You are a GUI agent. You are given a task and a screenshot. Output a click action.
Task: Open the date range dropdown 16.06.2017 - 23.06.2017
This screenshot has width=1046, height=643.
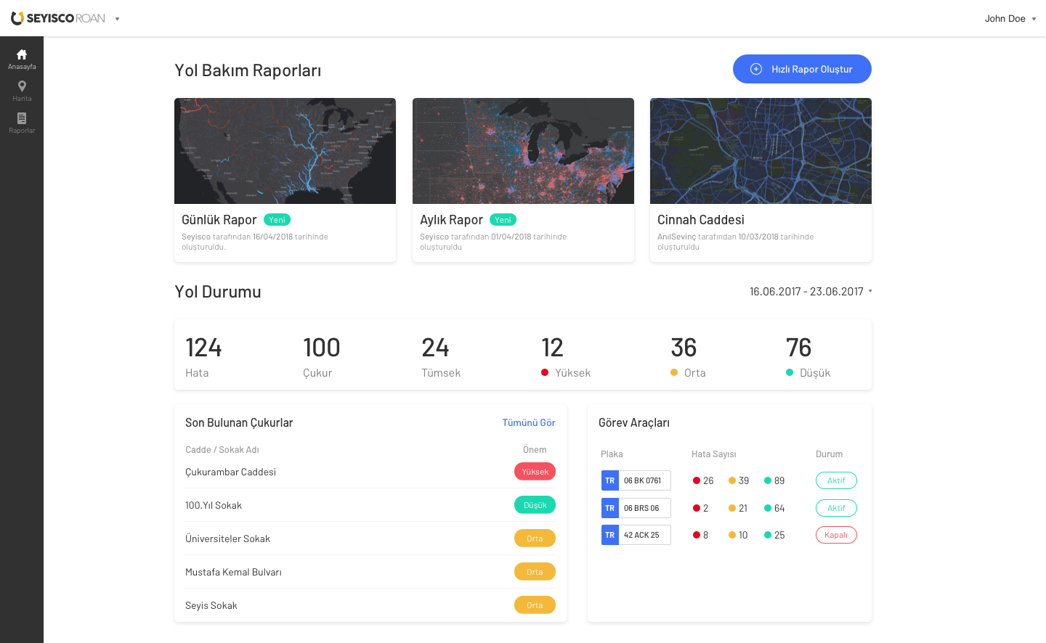point(811,291)
